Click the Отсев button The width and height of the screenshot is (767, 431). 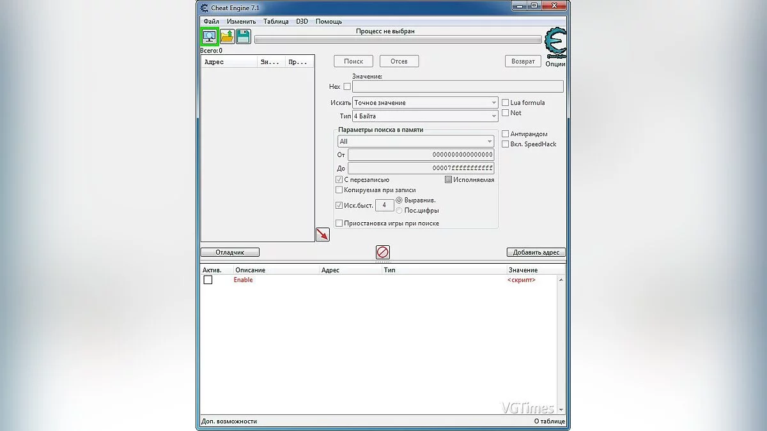(399, 61)
